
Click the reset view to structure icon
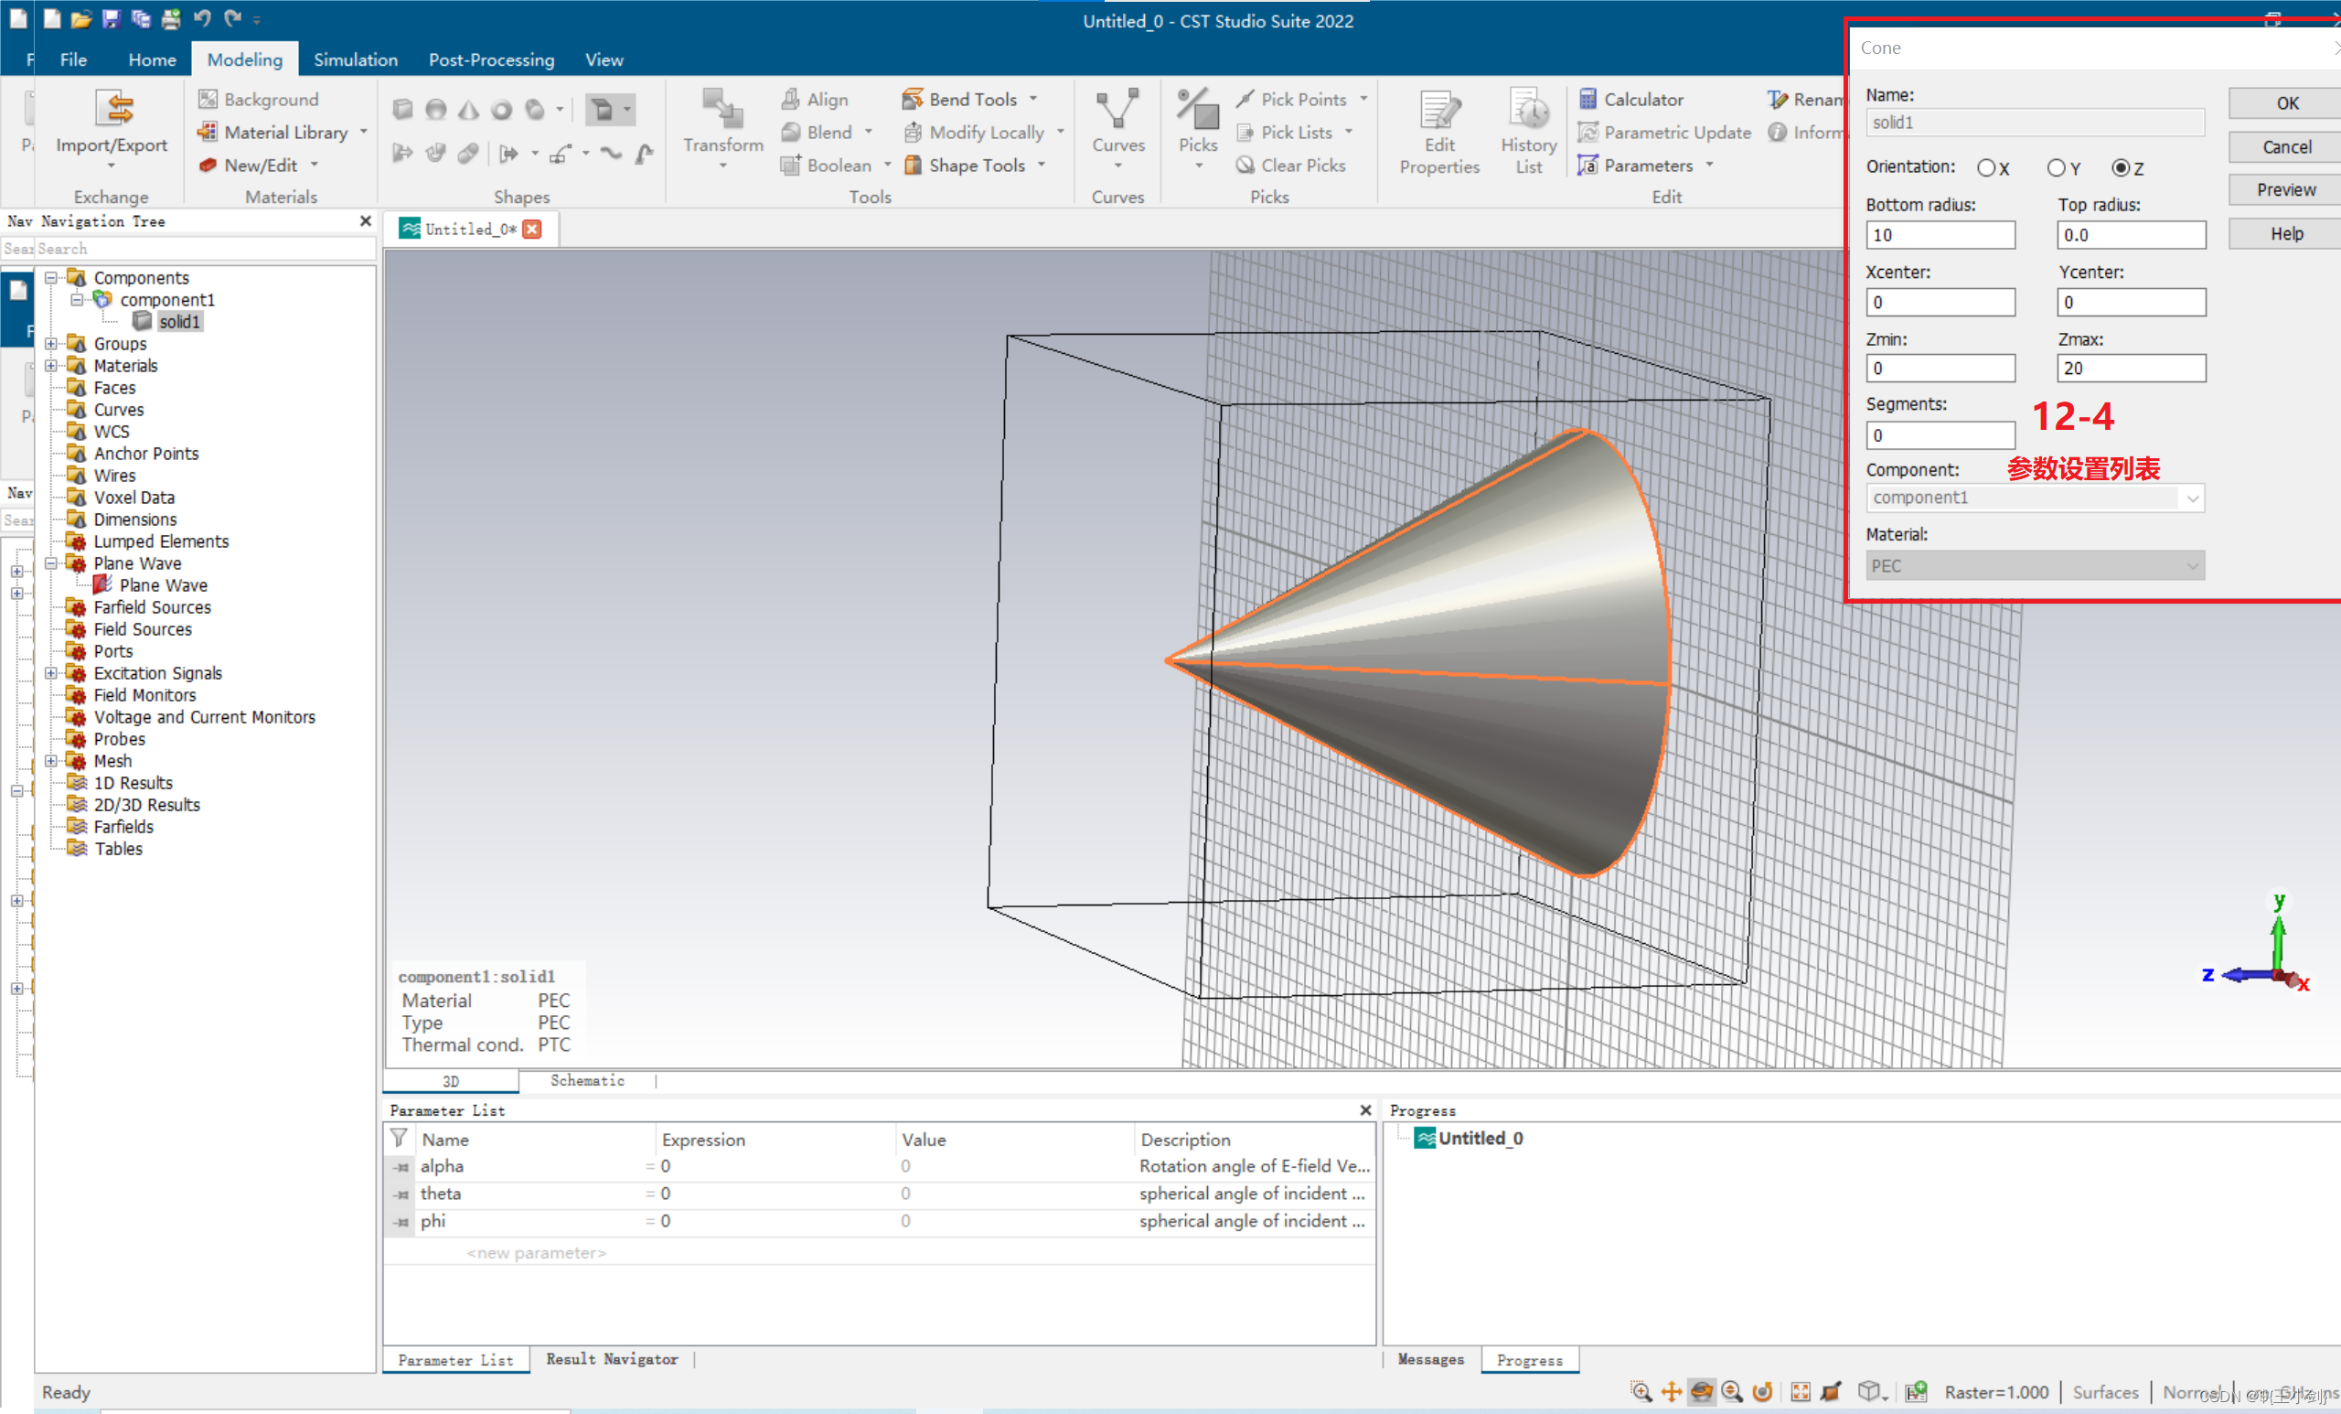[x=1800, y=1391]
